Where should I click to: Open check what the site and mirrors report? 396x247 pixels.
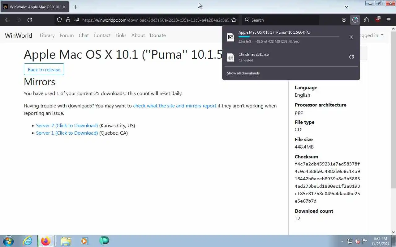click(x=174, y=106)
